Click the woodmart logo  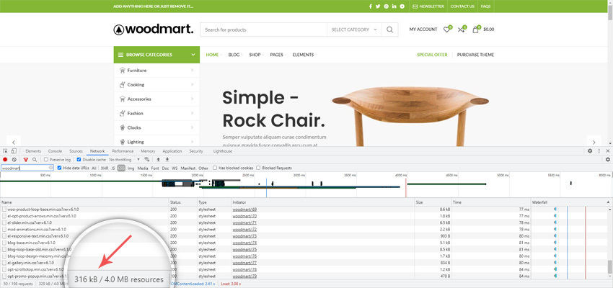click(153, 30)
